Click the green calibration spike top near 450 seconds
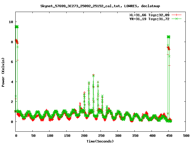The image size is (192, 144). click(x=169, y=37)
